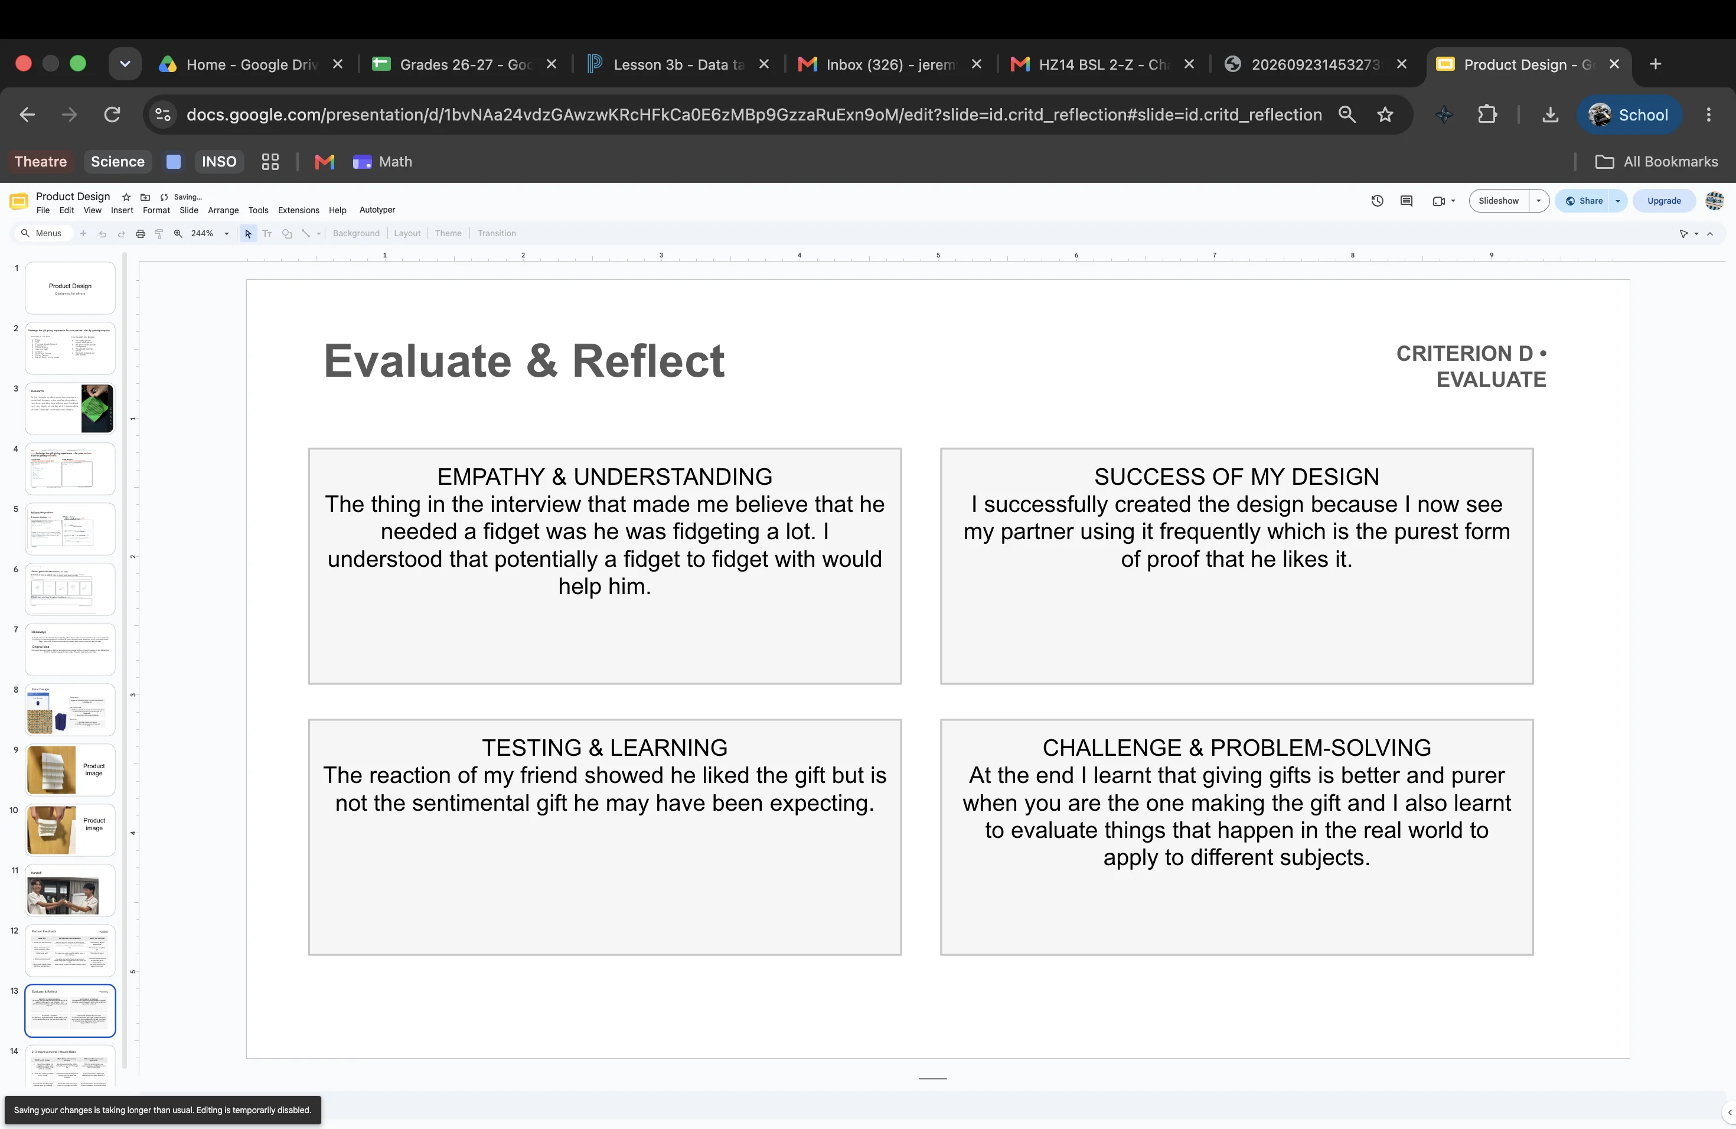Select slide 11 thumbnail with handoff photo
Image resolution: width=1736 pixels, height=1129 pixels.
(70, 891)
